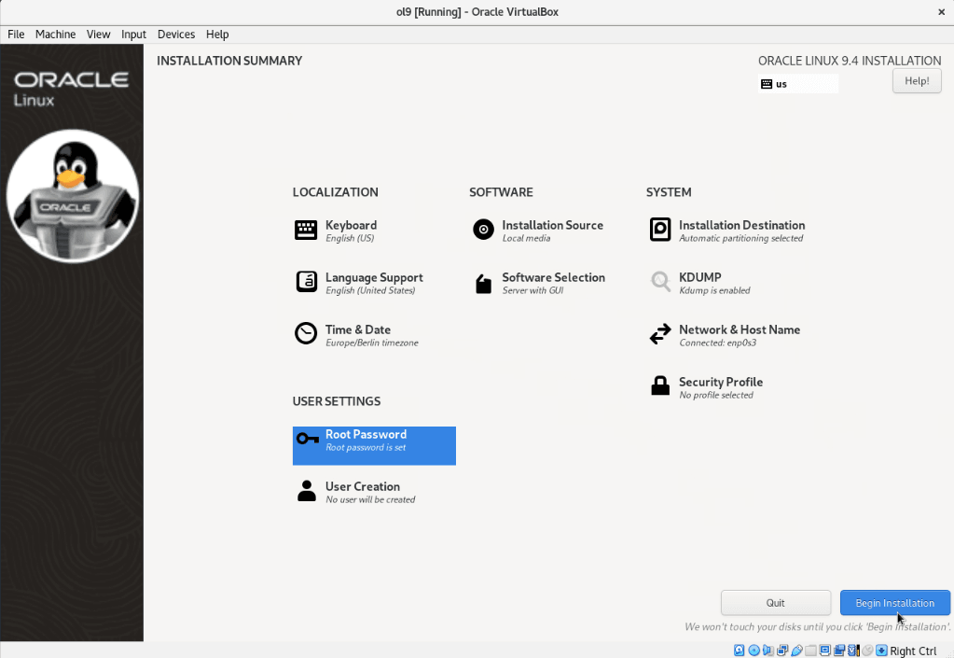The height and width of the screenshot is (658, 954).
Task: Click Begin Installation button
Action: pyautogui.click(x=894, y=603)
